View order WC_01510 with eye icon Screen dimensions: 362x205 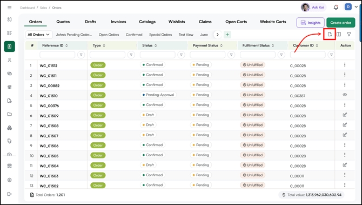[345, 95]
